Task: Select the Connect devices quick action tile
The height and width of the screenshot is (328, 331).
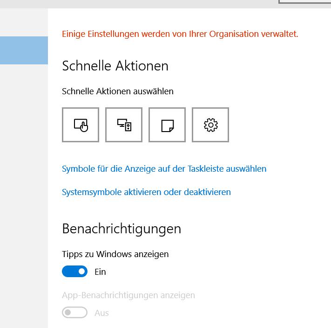Action: pos(124,125)
